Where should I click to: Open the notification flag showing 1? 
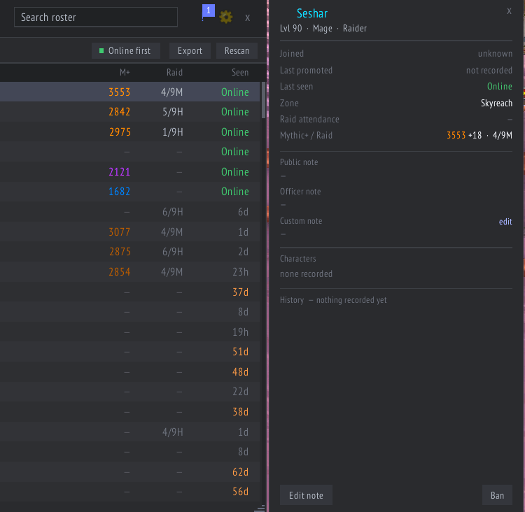click(x=209, y=12)
